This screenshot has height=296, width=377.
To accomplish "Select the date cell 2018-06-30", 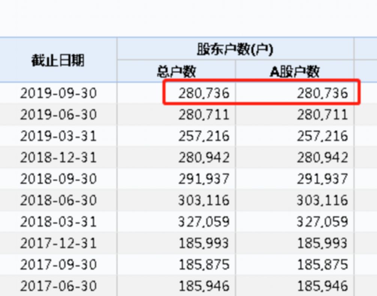I will (x=59, y=200).
